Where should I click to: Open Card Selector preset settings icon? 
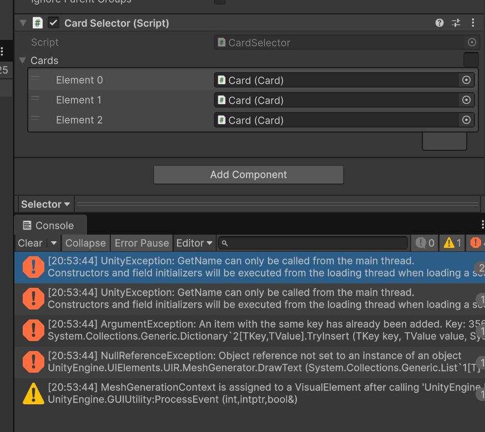click(x=456, y=23)
